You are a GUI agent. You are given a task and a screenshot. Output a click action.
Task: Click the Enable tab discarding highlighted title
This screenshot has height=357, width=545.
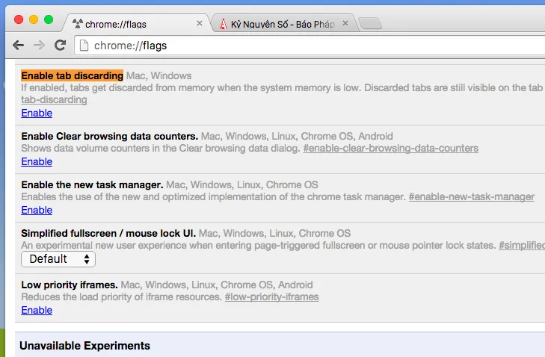pyautogui.click(x=73, y=75)
